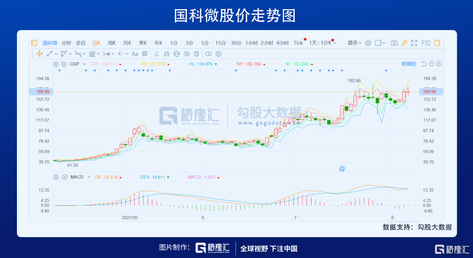
Task: Switch to 3分 three-minute chart
Action: pyautogui.click(x=190, y=43)
